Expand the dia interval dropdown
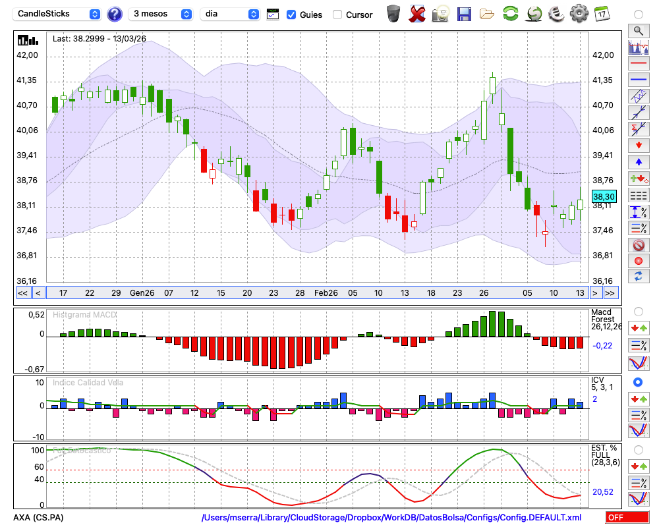The width and height of the screenshot is (659, 527). pos(231,14)
